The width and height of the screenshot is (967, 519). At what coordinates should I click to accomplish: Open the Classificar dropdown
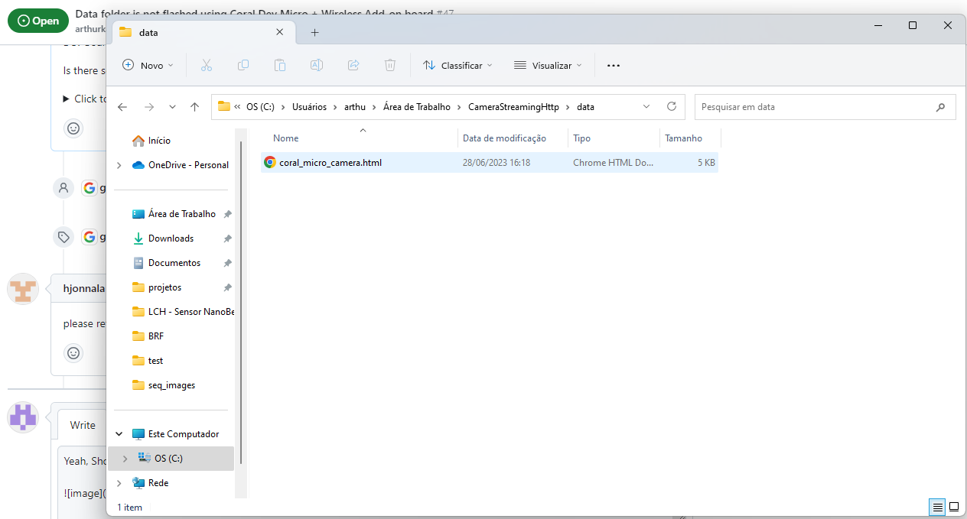coord(457,65)
